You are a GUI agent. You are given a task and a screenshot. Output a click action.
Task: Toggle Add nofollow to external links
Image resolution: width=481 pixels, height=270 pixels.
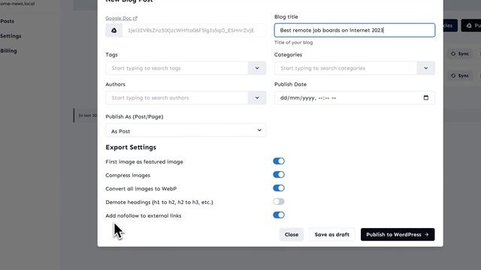click(x=279, y=215)
